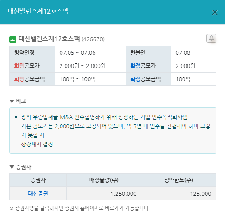
Task: Open the 대신증권 brokerage link
Action: [x=38, y=194]
